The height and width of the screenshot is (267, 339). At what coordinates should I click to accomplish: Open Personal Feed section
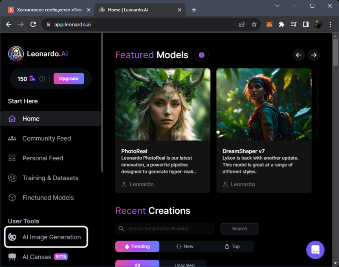(43, 158)
